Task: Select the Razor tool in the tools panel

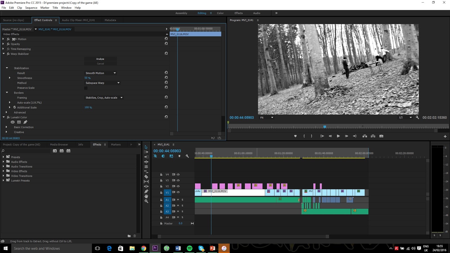Action: (x=146, y=177)
